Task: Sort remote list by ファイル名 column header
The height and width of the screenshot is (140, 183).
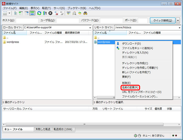Action: [110, 33]
